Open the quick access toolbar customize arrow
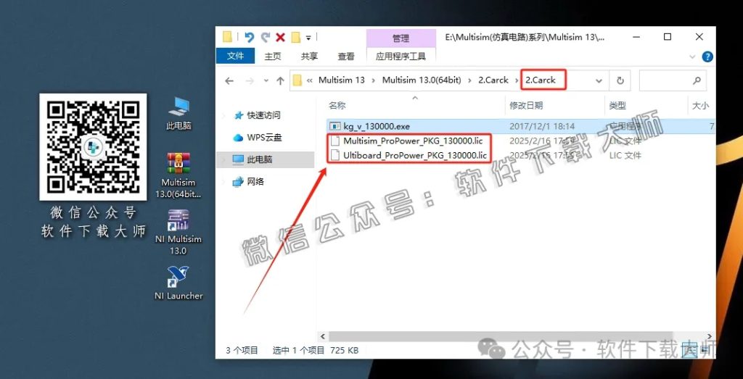The height and width of the screenshot is (379, 743). (x=308, y=38)
